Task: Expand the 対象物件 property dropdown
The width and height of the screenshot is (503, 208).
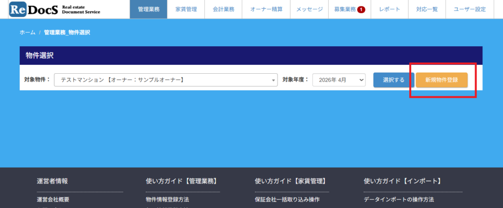Action: [x=166, y=80]
